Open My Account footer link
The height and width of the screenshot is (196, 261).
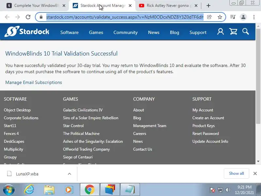point(203,110)
